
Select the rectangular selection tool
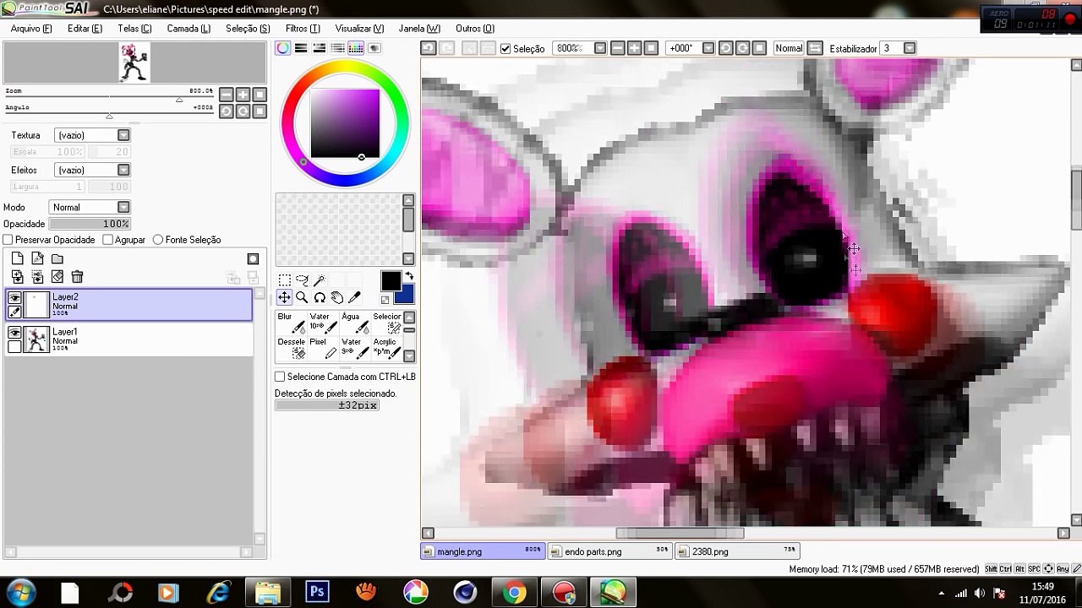[x=284, y=280]
